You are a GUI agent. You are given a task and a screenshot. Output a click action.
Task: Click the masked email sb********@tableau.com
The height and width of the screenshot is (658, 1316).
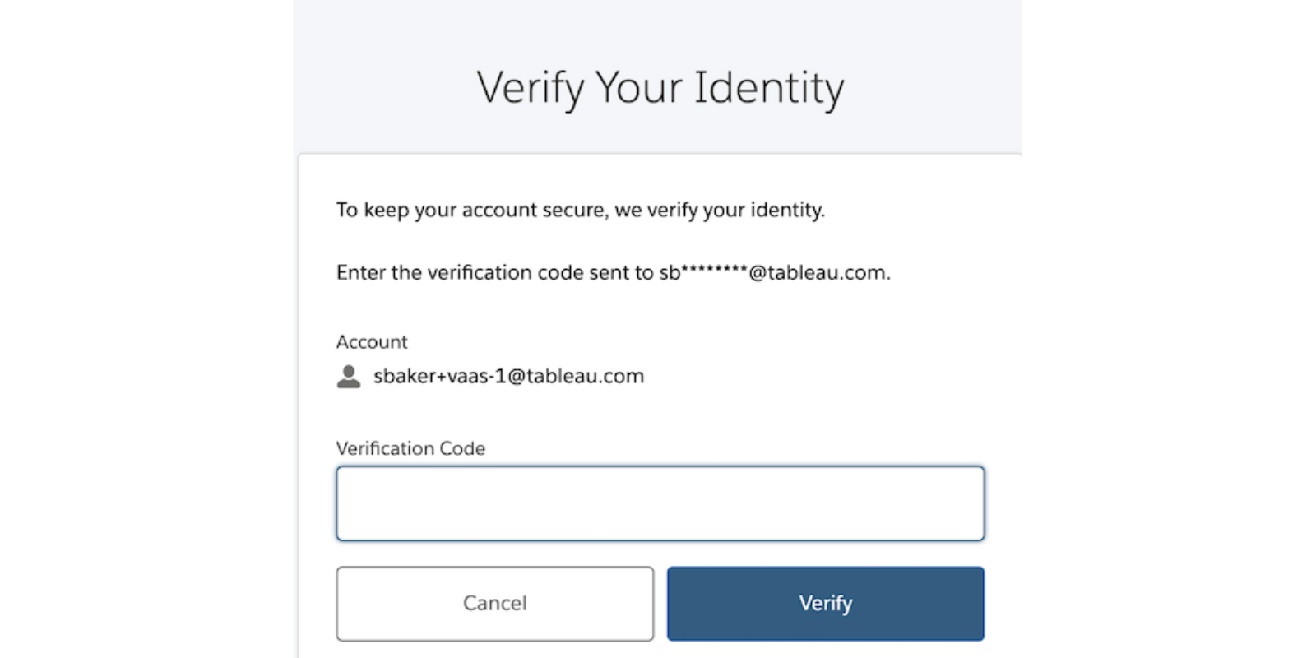coord(773,272)
